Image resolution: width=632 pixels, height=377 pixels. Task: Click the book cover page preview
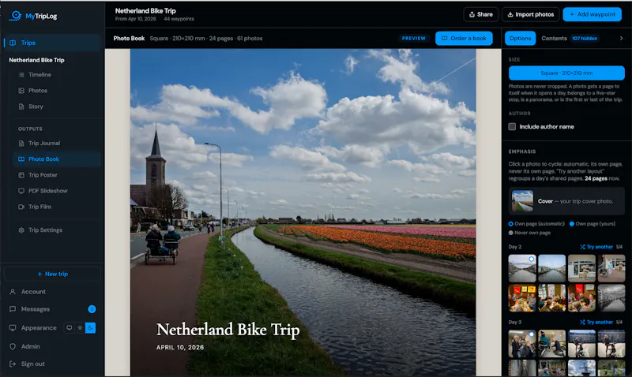tap(303, 212)
